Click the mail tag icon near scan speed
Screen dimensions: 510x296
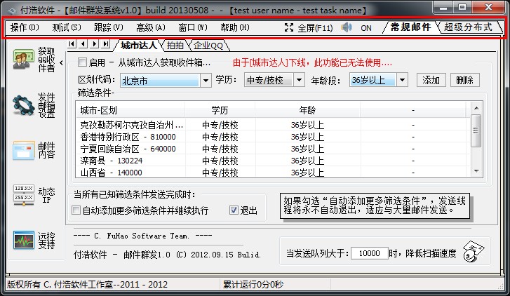point(474,251)
